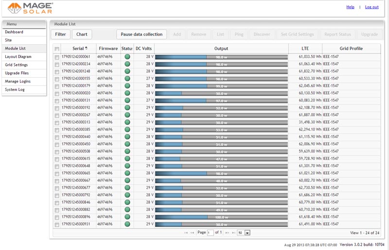Go to first page pager icon
The image size is (389, 250).
[186, 233]
